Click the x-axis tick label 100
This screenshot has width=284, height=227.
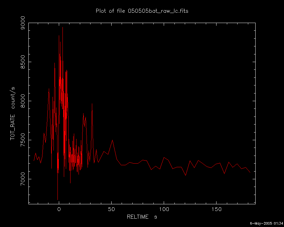pyautogui.click(x=164, y=209)
